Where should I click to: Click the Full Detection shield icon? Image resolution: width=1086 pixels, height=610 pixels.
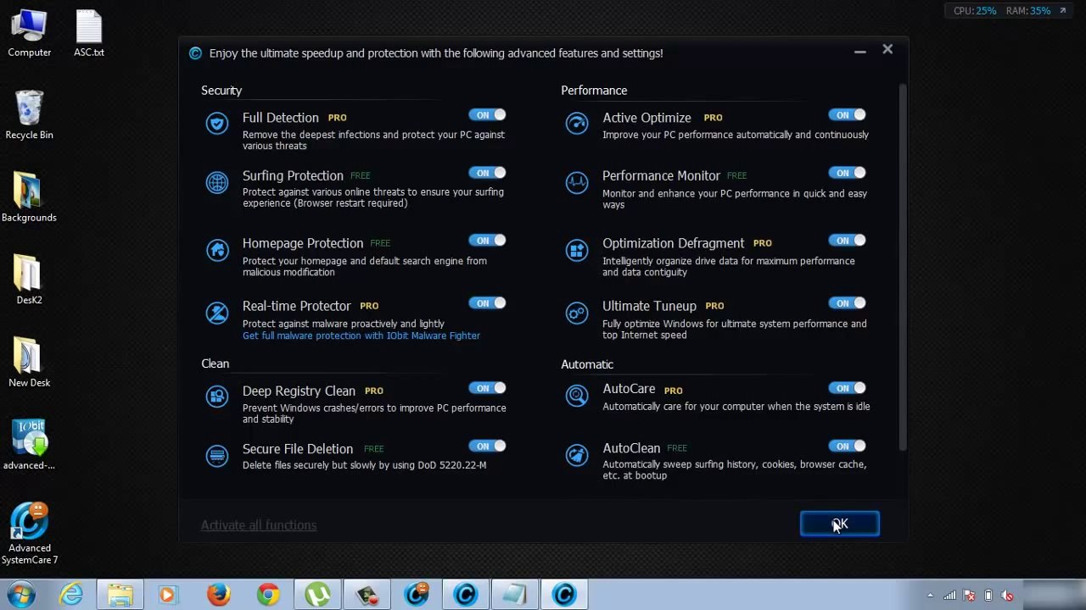tap(217, 124)
